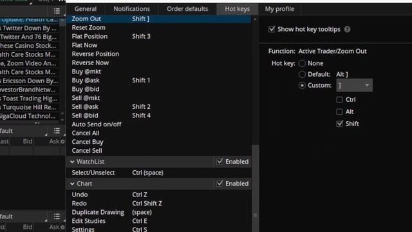
Task: Click the help icon beside hot key tooltips
Action: [347, 30]
